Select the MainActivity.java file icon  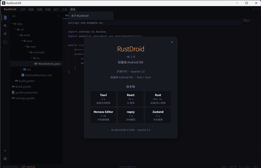(x=36, y=64)
